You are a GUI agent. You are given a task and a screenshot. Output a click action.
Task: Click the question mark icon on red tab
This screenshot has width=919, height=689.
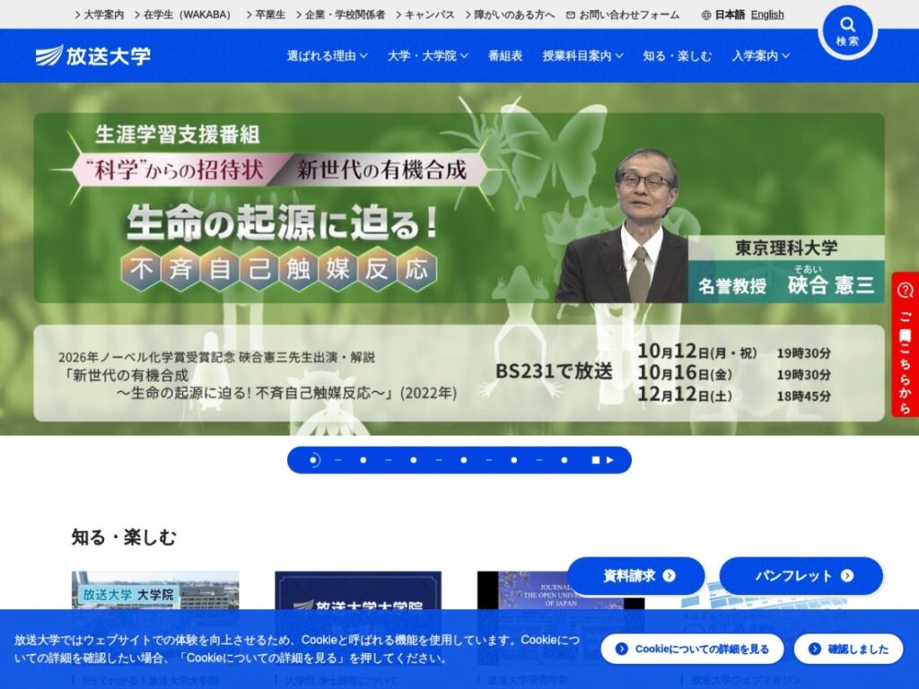[906, 290]
